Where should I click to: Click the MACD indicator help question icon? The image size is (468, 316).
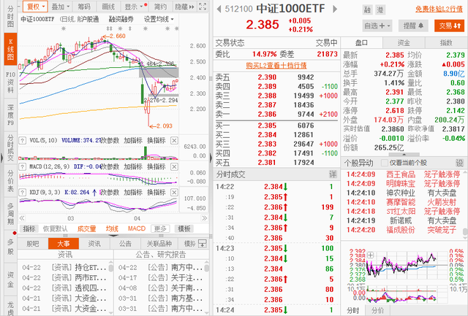pos(23,166)
